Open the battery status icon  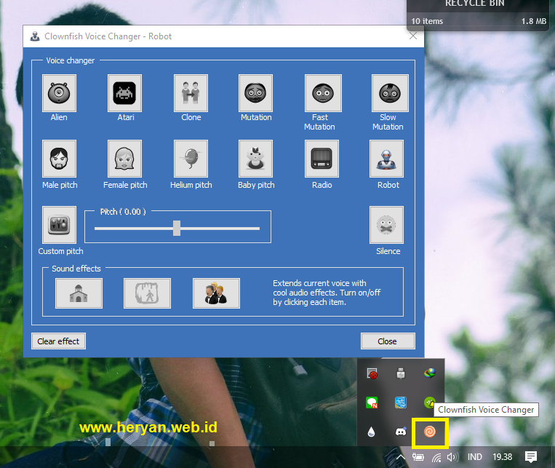418,457
